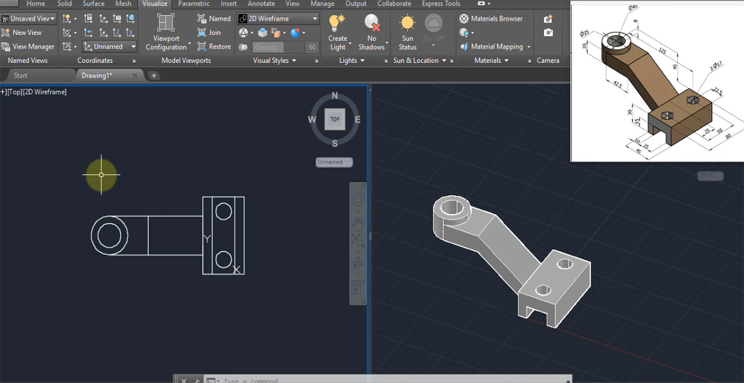
Task: Click the Zoom Extents tool in navigation bar
Action: click(x=358, y=241)
